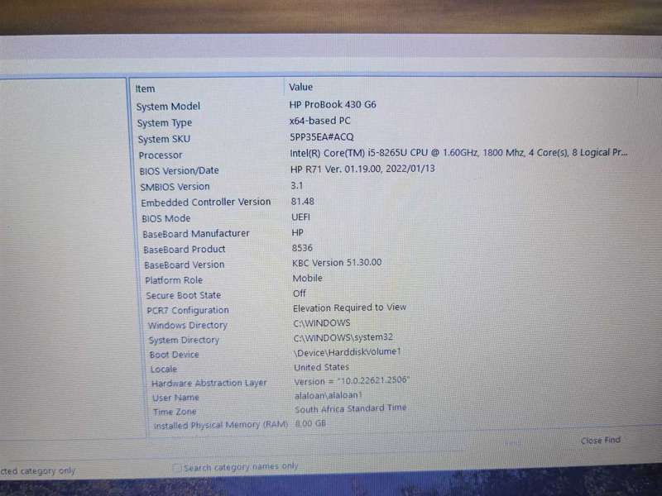Select the System Model row label

(x=168, y=107)
